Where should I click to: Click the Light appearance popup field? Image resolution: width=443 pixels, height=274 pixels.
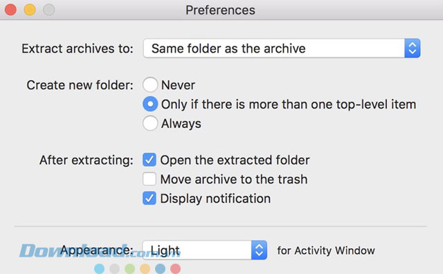tap(205, 250)
